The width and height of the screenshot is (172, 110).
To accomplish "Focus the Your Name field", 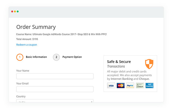I will (55, 76).
